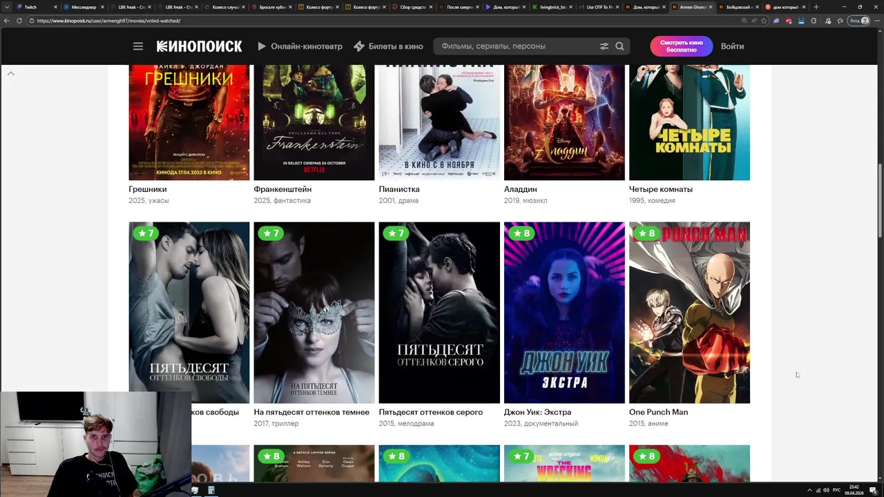884x497 pixels.
Task: Open browser settings three-dots menu
Action: tap(876, 21)
